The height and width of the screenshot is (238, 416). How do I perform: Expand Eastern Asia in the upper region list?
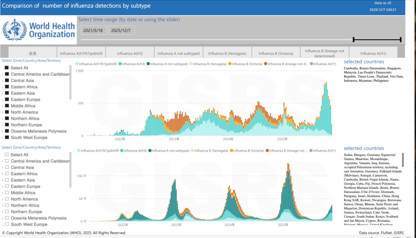3,93
